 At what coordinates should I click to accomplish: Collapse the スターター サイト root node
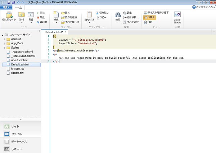[x=2, y=35]
